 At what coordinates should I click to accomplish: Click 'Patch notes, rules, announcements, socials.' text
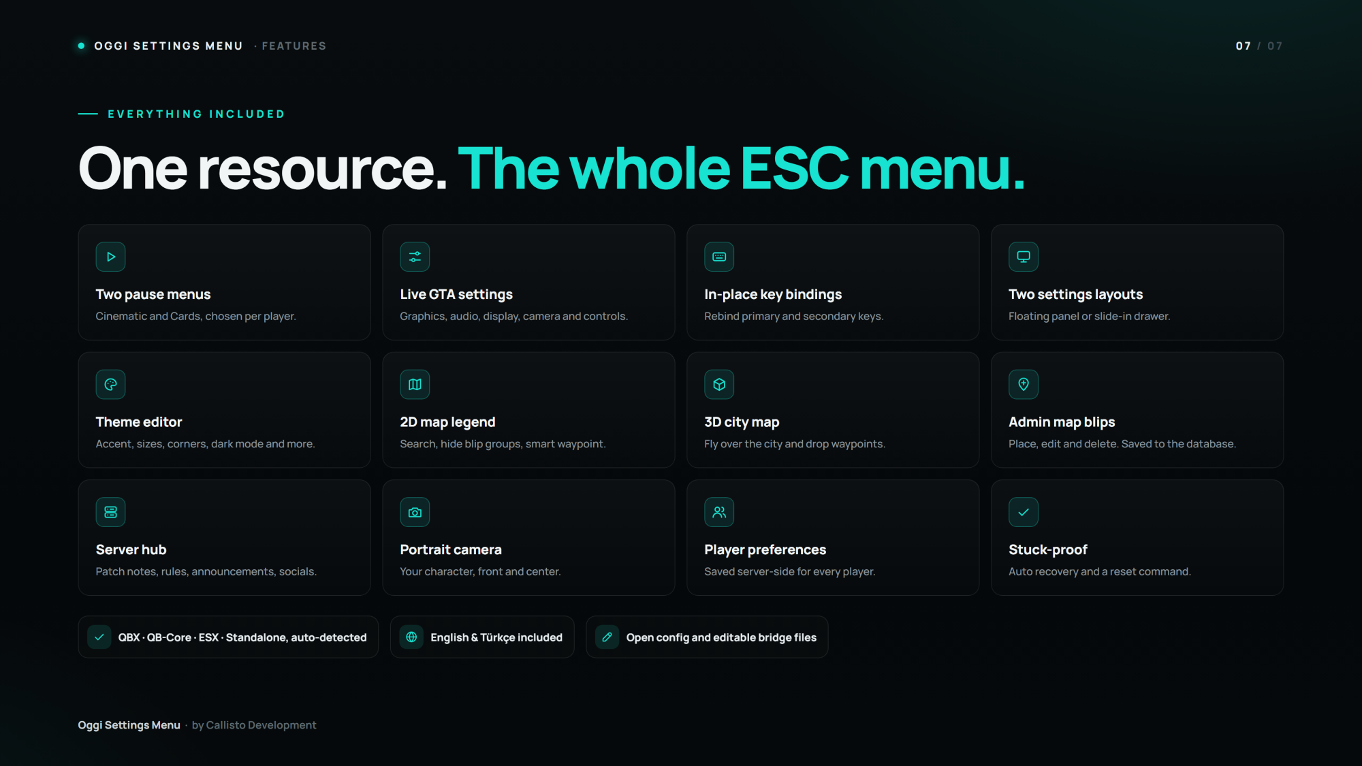coord(206,571)
